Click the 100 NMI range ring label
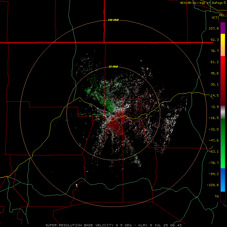 pyautogui.click(x=113, y=20)
